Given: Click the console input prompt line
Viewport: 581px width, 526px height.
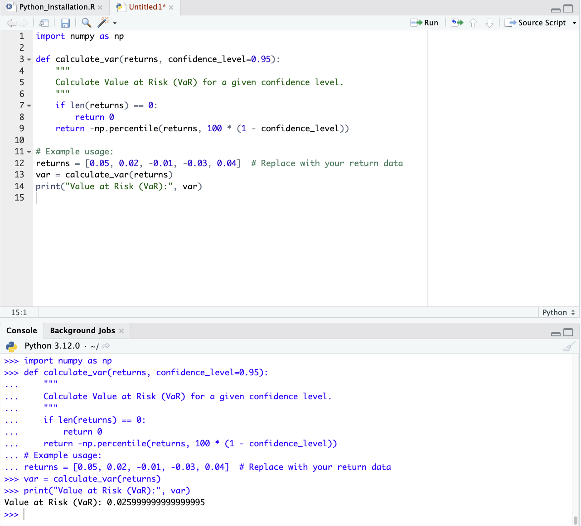Looking at the screenshot, I should point(272,515).
